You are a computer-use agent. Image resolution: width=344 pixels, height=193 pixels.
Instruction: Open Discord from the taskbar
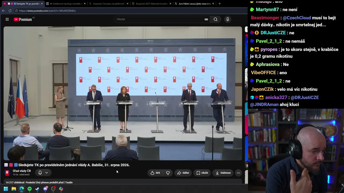[x=45, y=189]
